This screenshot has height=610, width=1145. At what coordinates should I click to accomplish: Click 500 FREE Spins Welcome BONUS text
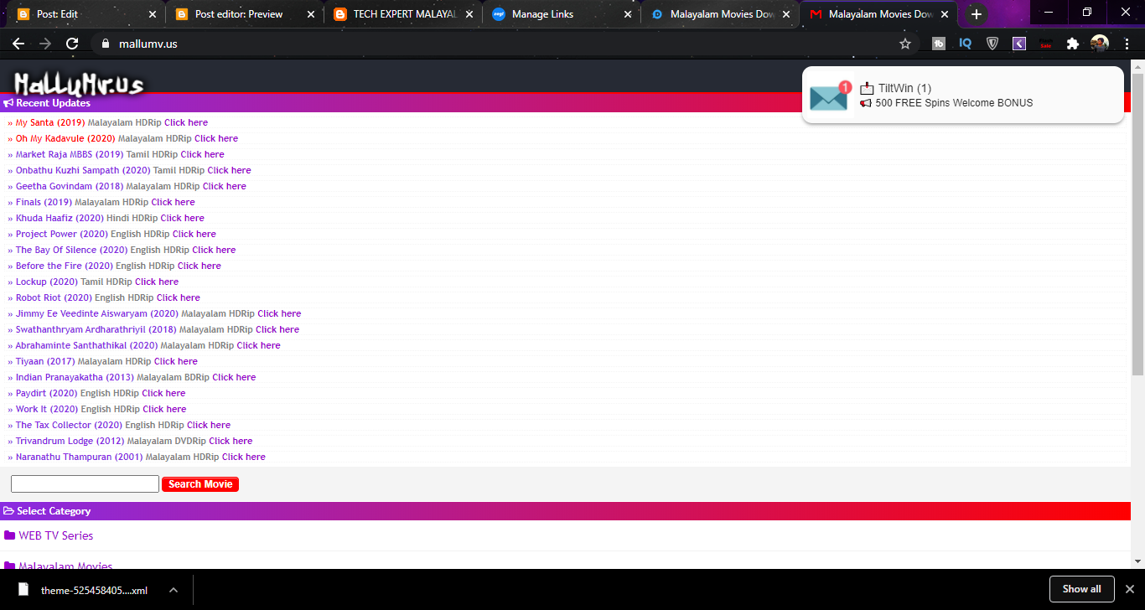(954, 103)
